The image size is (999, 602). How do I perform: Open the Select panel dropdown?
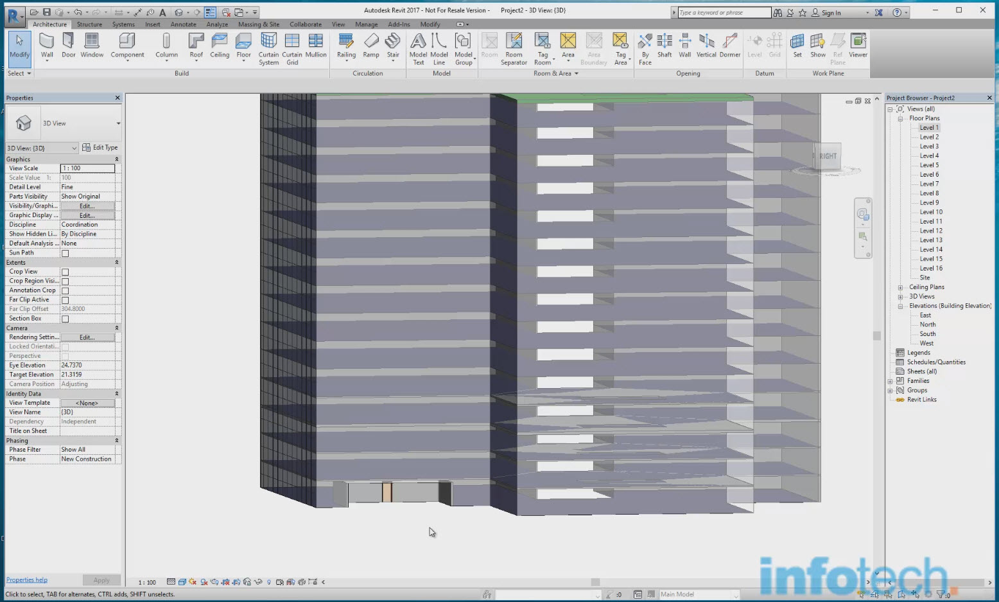coord(19,73)
